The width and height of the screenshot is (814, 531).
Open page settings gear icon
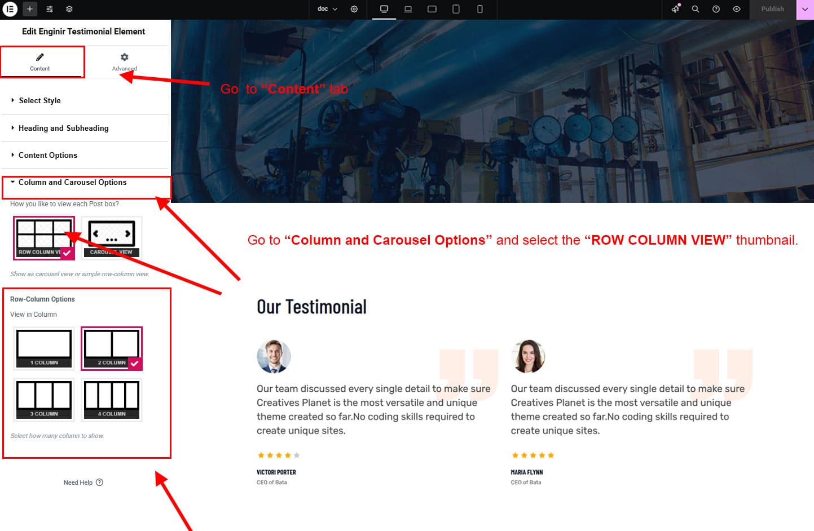354,9
